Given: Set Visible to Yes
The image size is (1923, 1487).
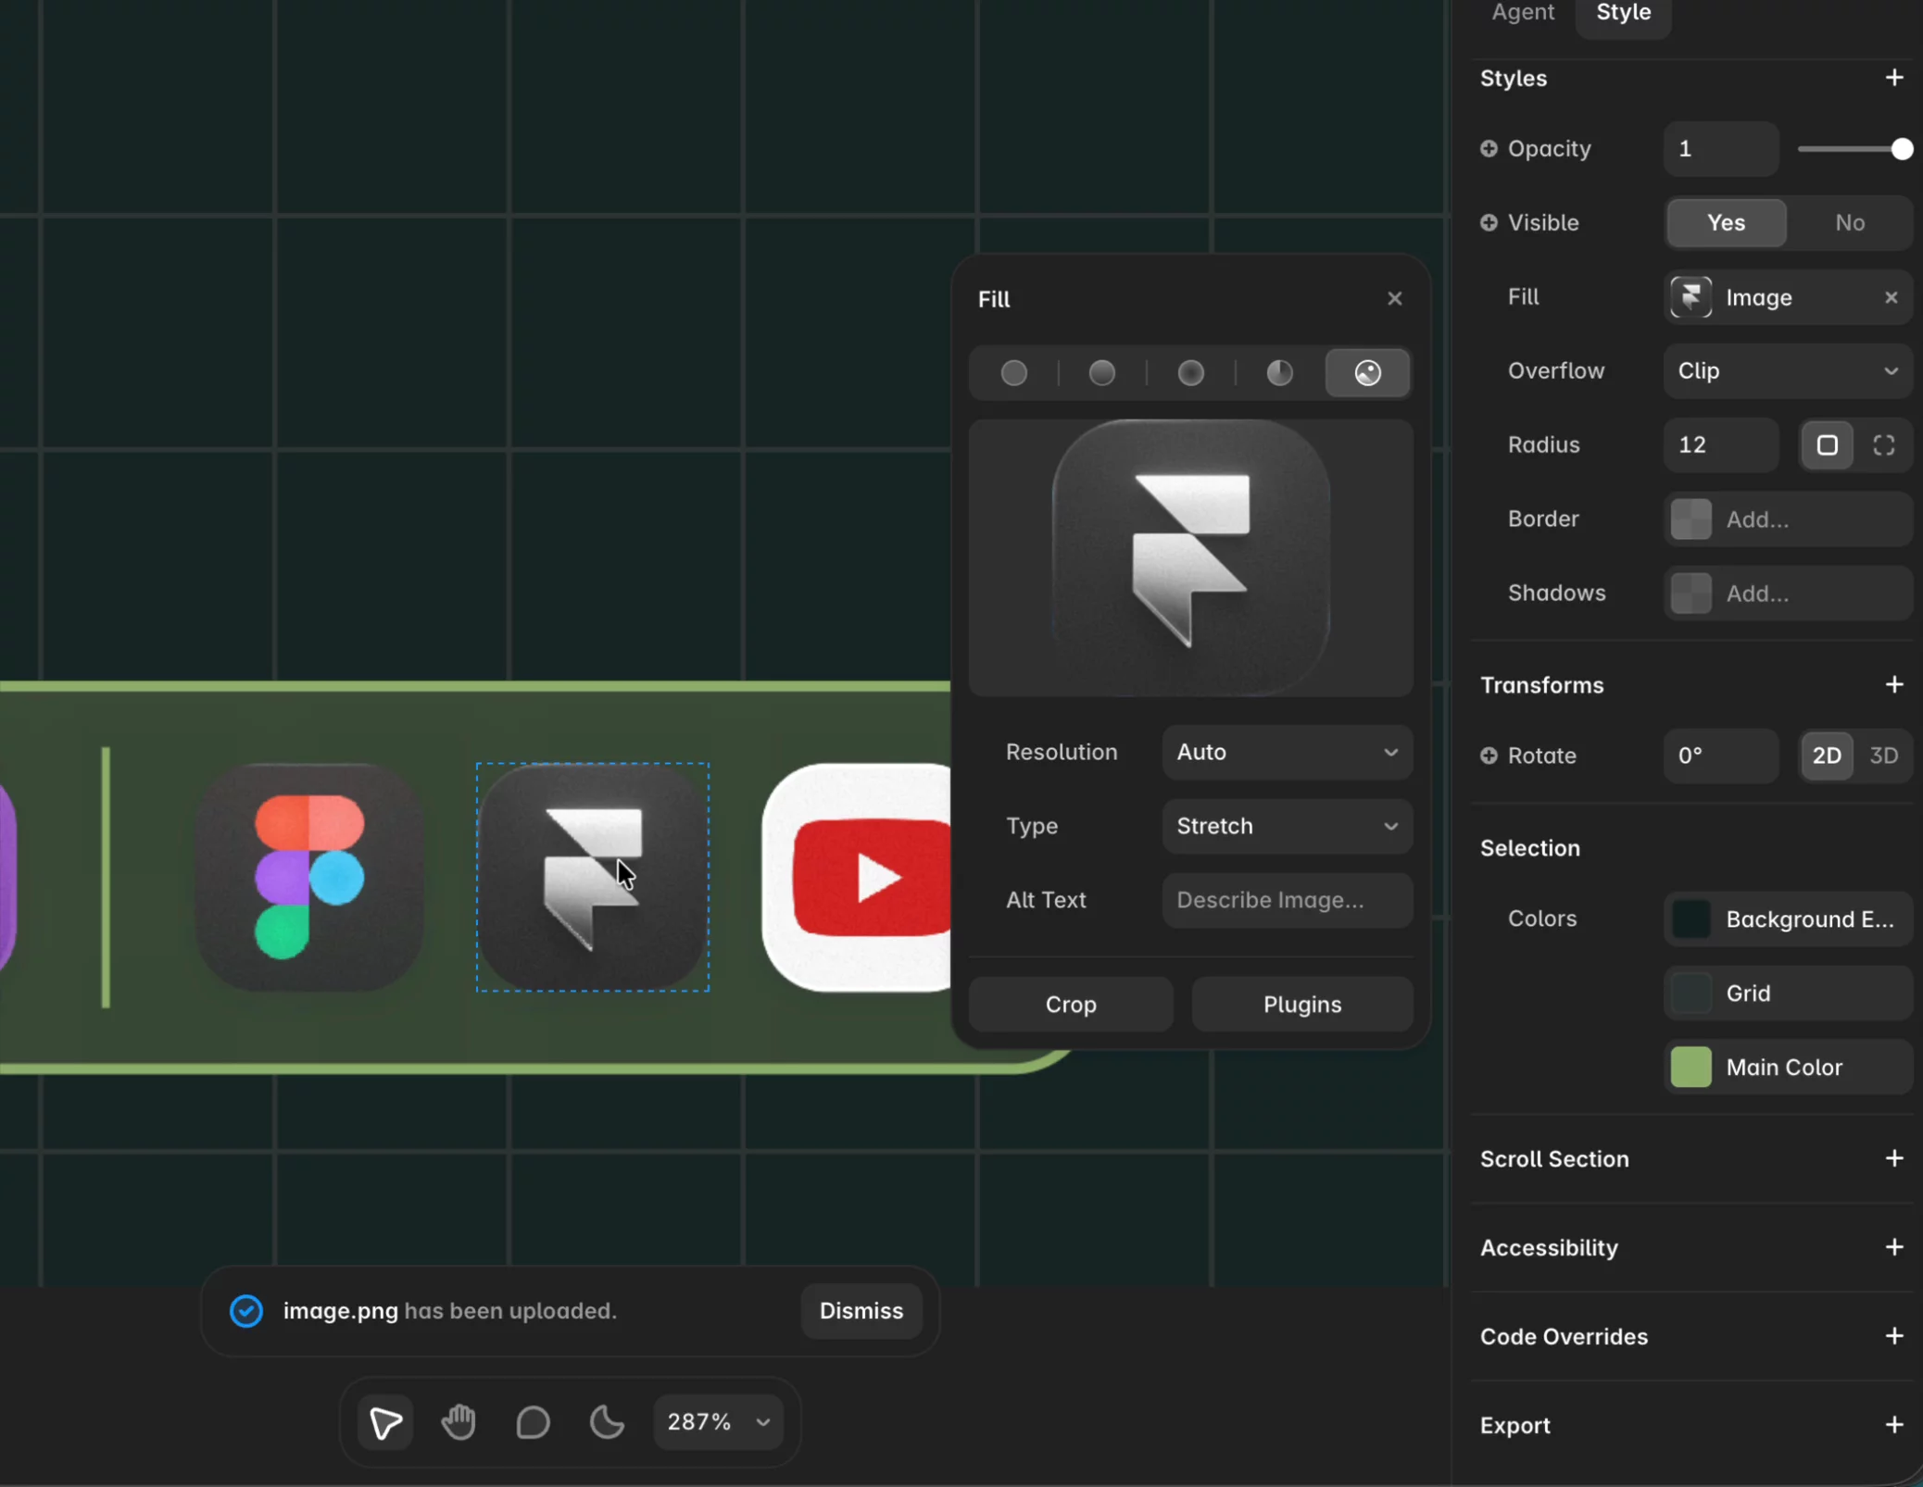Looking at the screenshot, I should click(x=1726, y=223).
